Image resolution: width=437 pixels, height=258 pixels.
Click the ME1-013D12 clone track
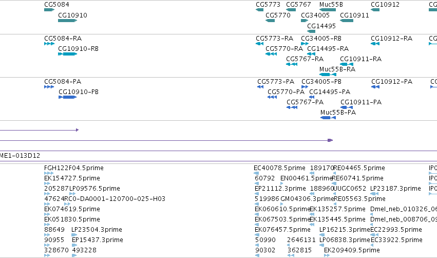click(x=219, y=156)
